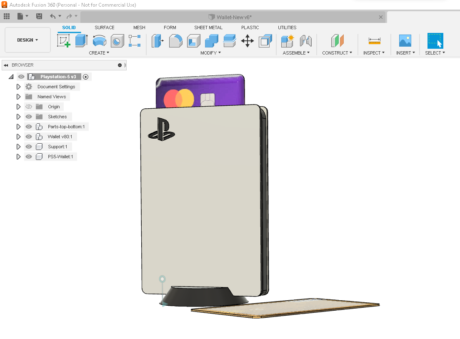
Task: Select the Extrude tool
Action: tap(81, 40)
